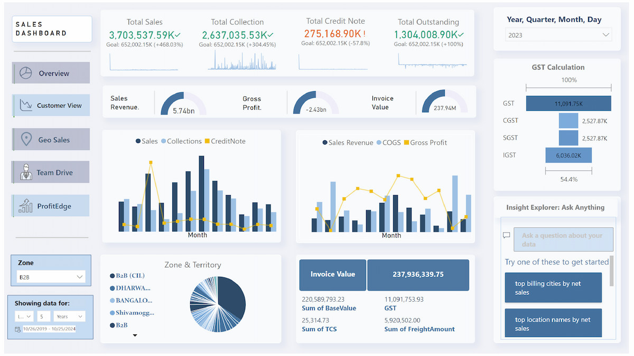Click the calendar icon beside the date range

tap(18, 329)
